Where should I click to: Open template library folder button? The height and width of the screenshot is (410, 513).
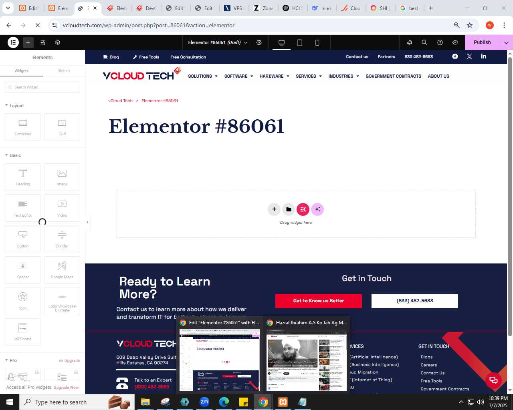(x=289, y=209)
